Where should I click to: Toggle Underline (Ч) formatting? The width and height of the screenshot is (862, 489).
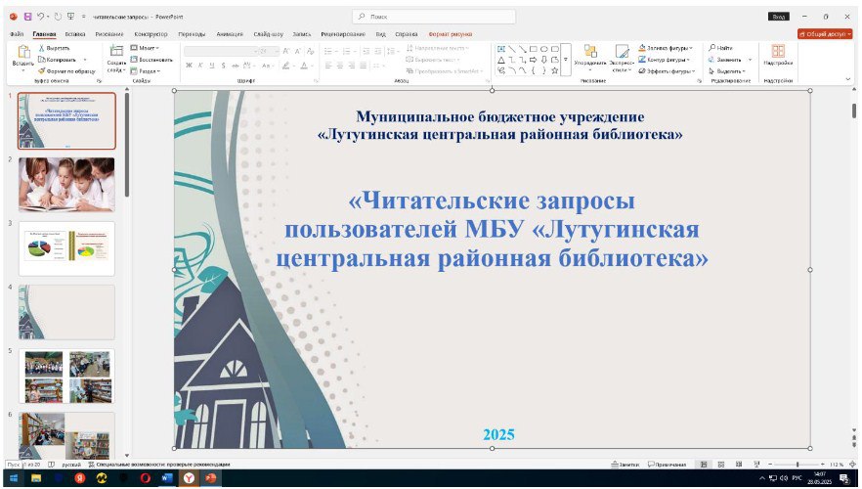coord(212,66)
